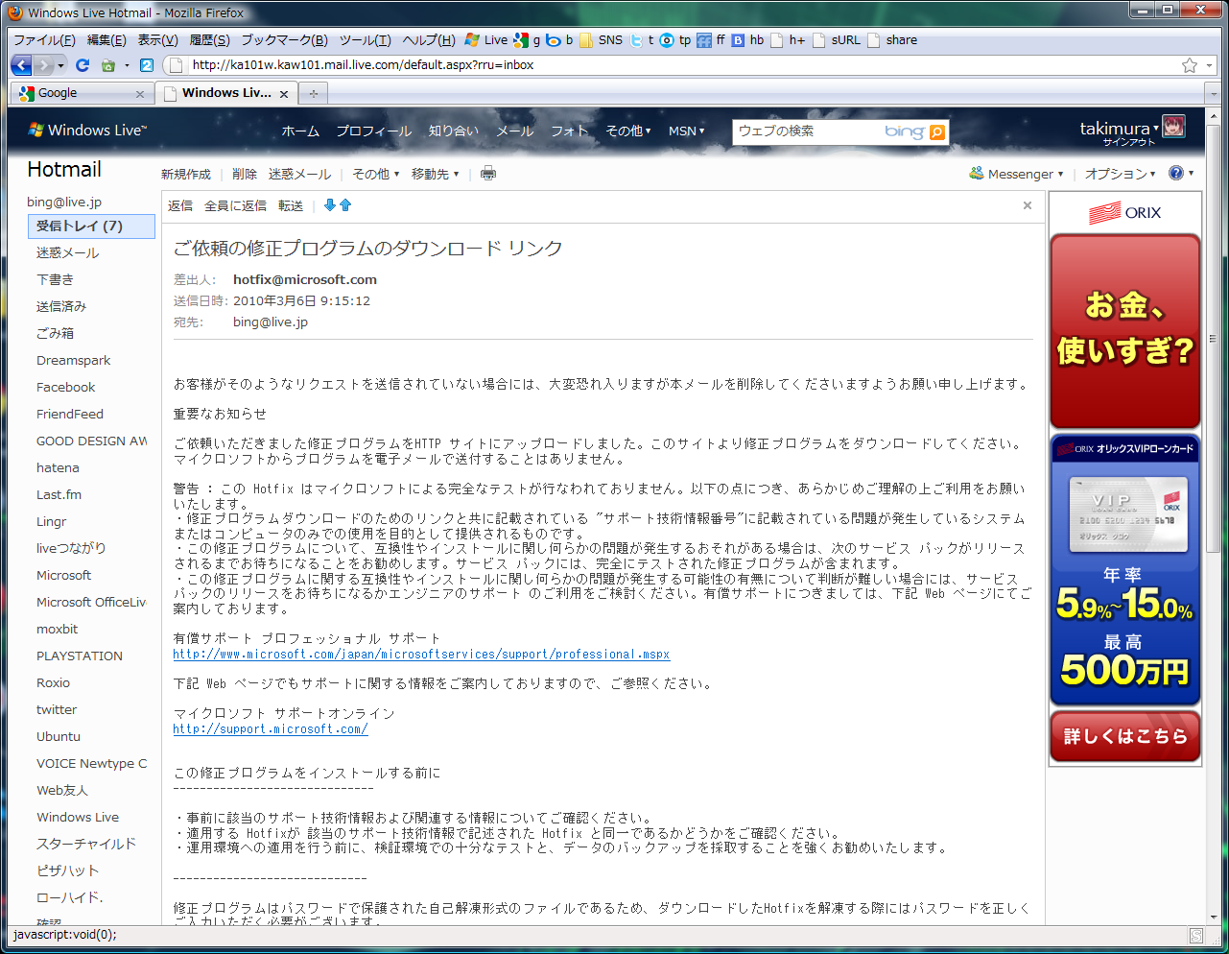Open the 'g' Google bookmark
The width and height of the screenshot is (1229, 954).
tap(527, 40)
